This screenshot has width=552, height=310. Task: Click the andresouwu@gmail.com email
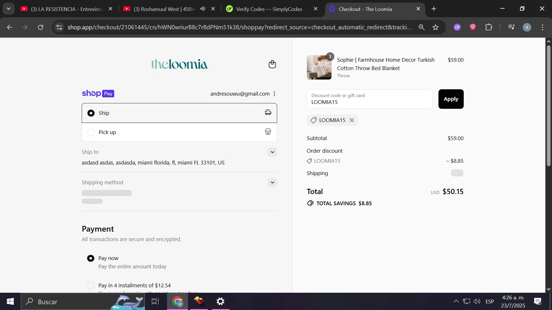click(240, 94)
